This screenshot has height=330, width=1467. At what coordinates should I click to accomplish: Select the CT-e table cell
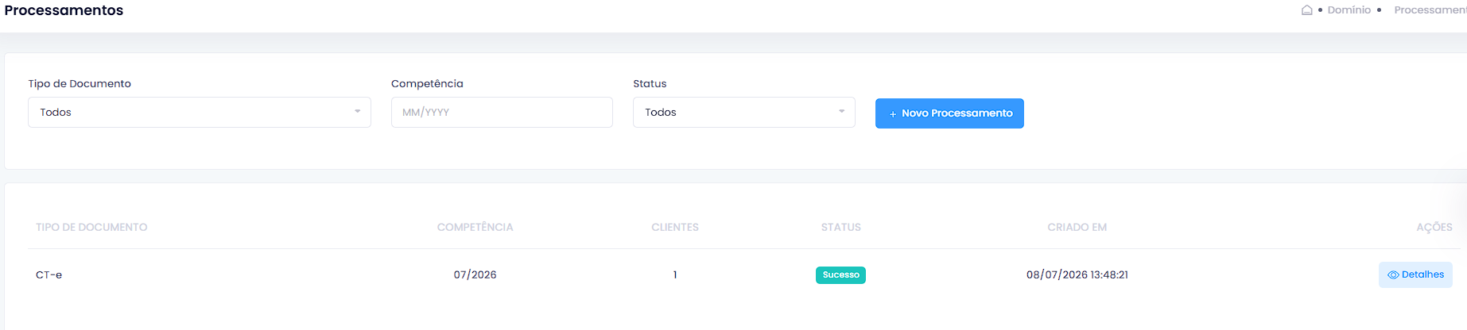(49, 275)
